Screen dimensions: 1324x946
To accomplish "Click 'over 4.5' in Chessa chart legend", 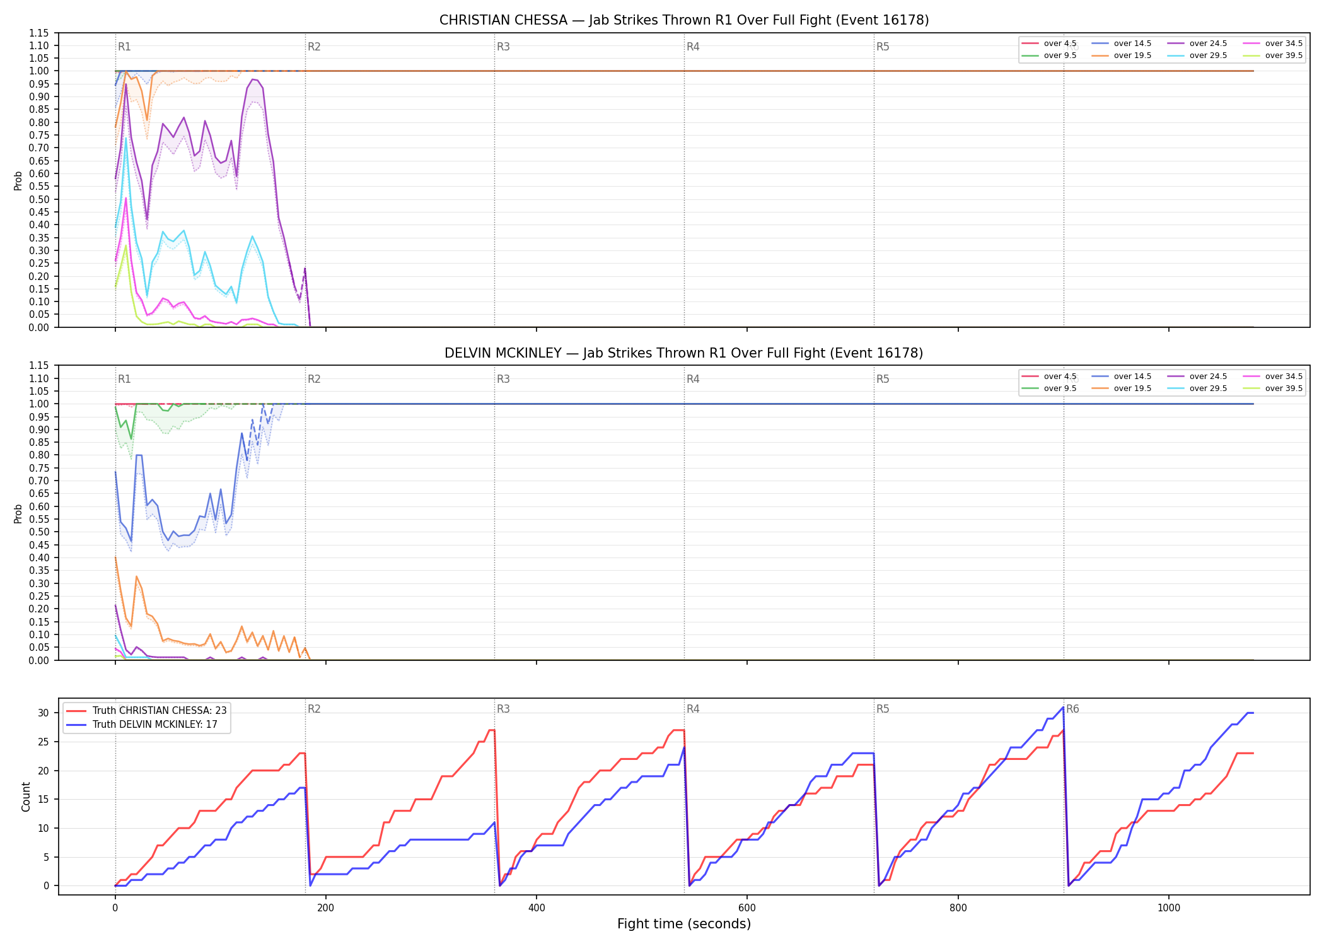I will tap(1060, 44).
